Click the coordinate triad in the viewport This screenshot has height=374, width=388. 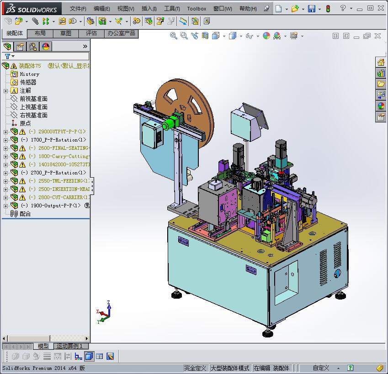pos(104,312)
